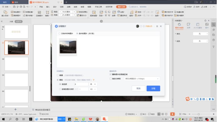Open the 插入 ribbon tab
The width and height of the screenshot is (217, 122).
coord(48,7)
